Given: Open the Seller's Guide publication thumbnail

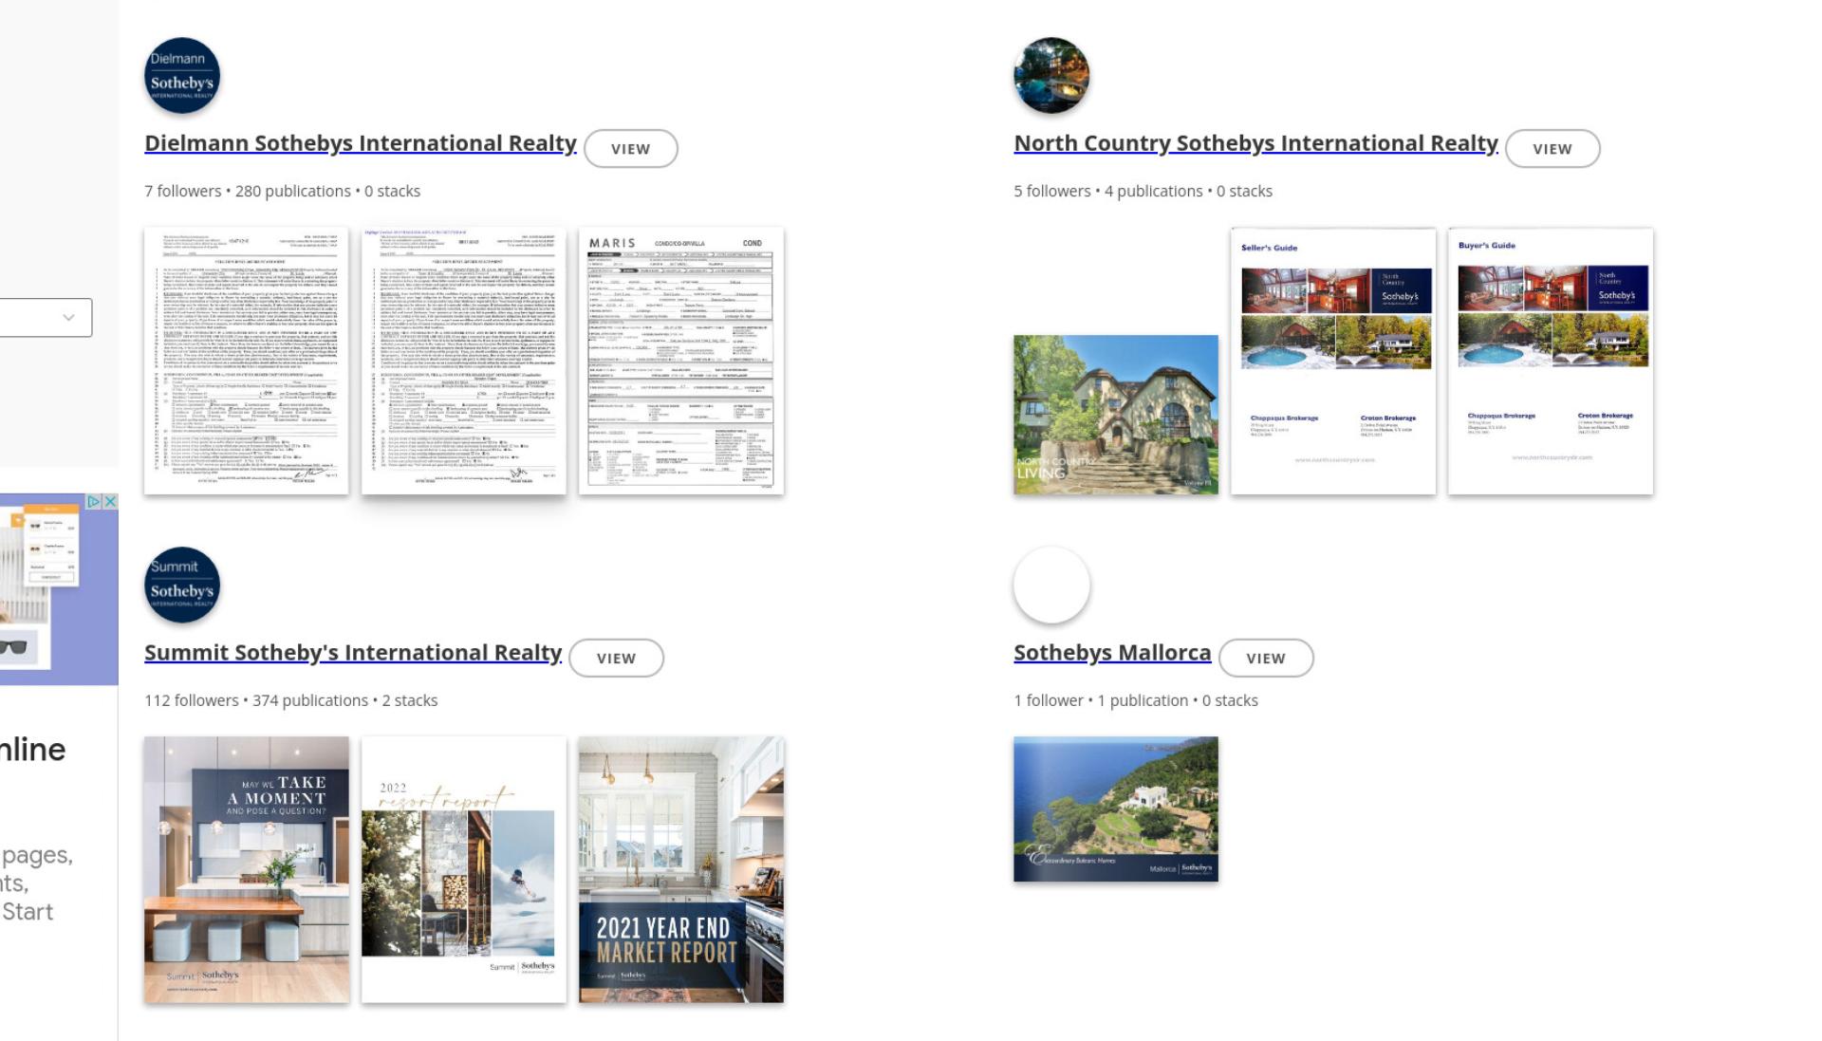Looking at the screenshot, I should point(1333,361).
